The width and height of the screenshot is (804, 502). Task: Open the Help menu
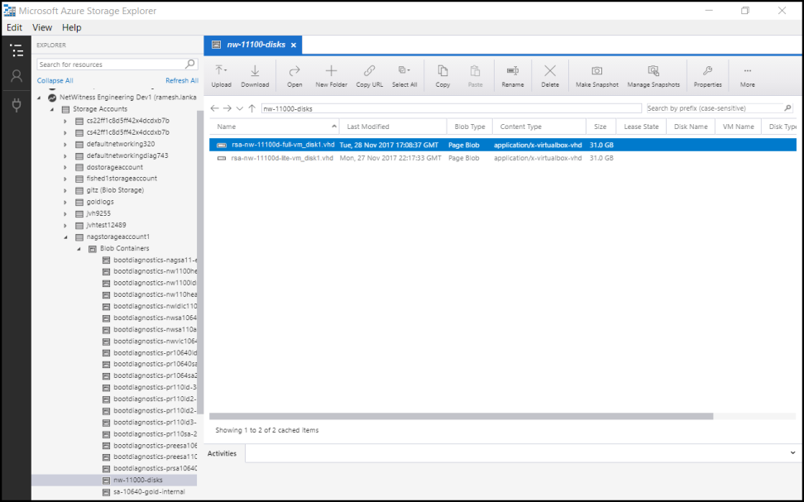tap(72, 27)
